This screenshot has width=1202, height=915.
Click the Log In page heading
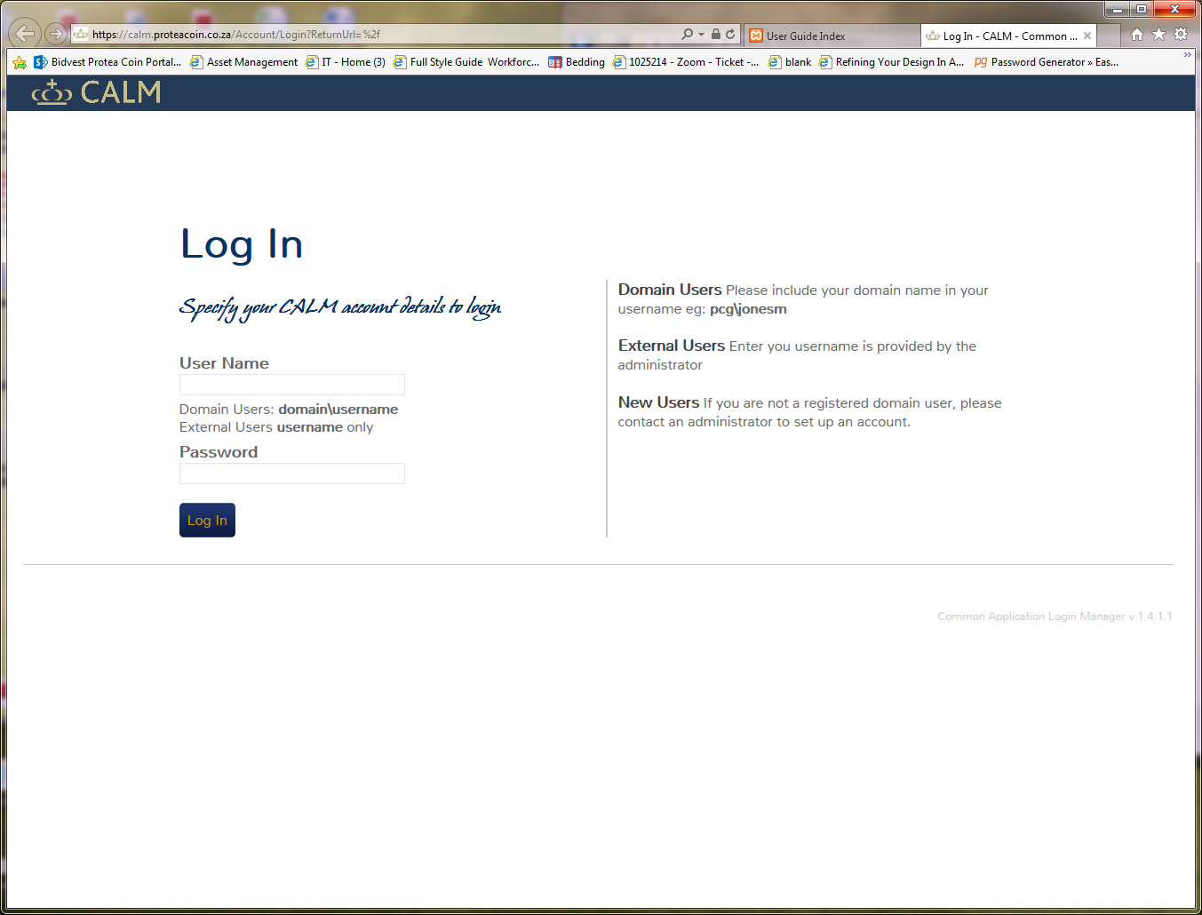tap(242, 245)
